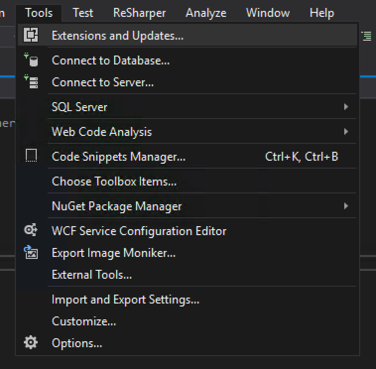
Task: Select Choose Toolbox Items... entry
Action: pos(188,181)
